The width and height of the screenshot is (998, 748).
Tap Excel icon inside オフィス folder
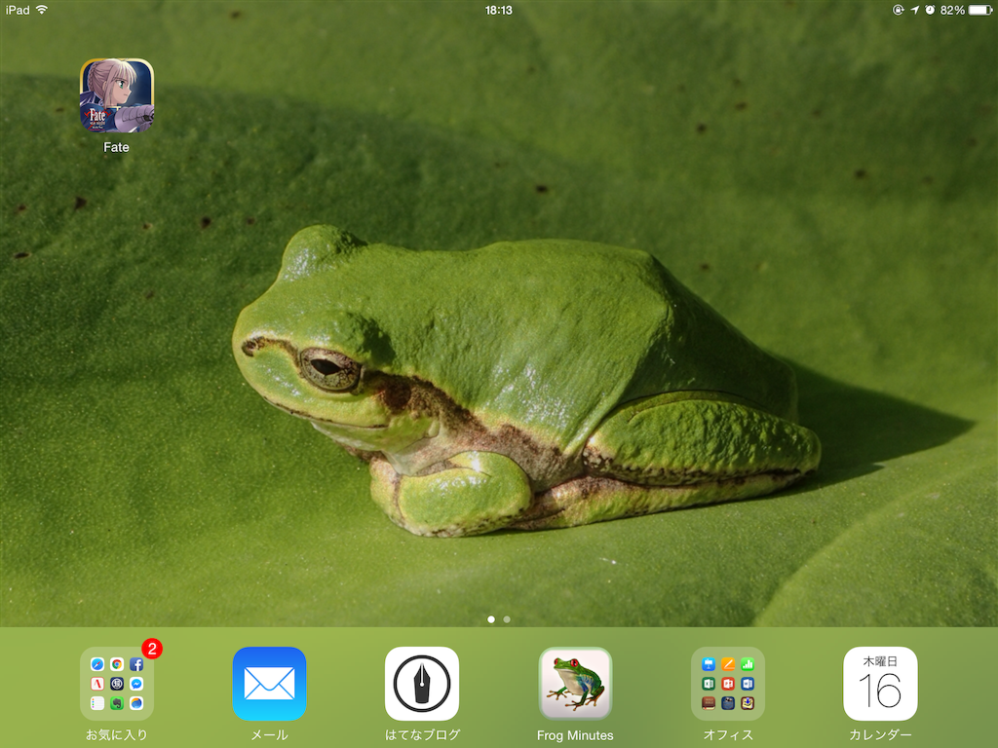[709, 684]
